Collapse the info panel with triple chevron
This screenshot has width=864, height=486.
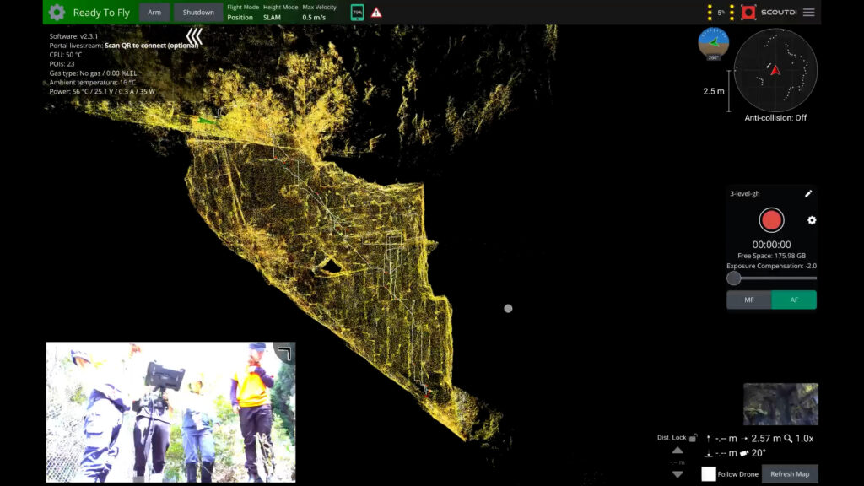(x=194, y=36)
